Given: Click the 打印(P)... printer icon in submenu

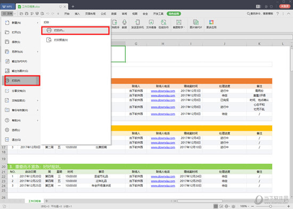Looking at the screenshot, I should (49, 30).
